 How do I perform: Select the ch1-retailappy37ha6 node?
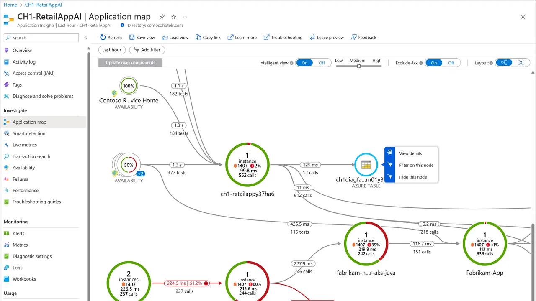point(247,165)
